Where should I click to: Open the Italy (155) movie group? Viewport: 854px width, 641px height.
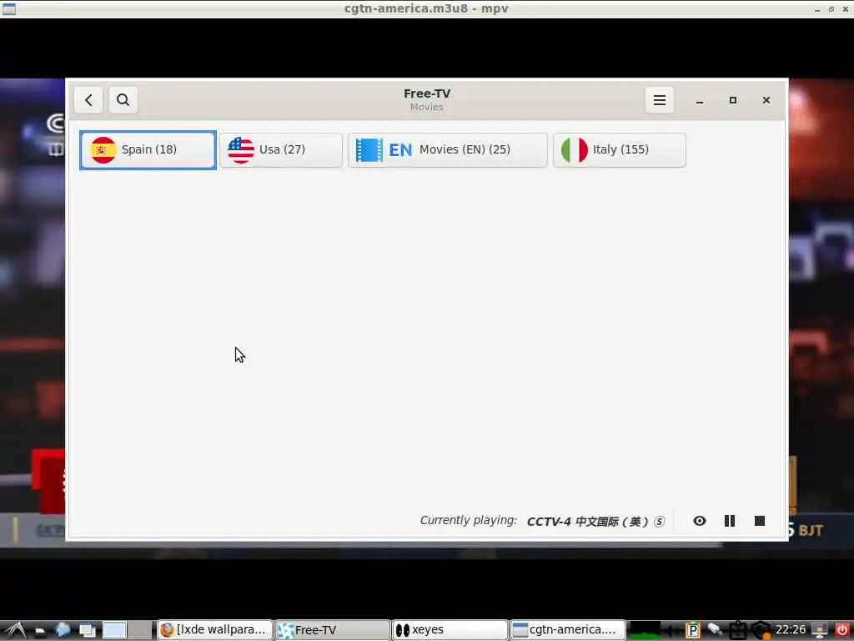[620, 150]
